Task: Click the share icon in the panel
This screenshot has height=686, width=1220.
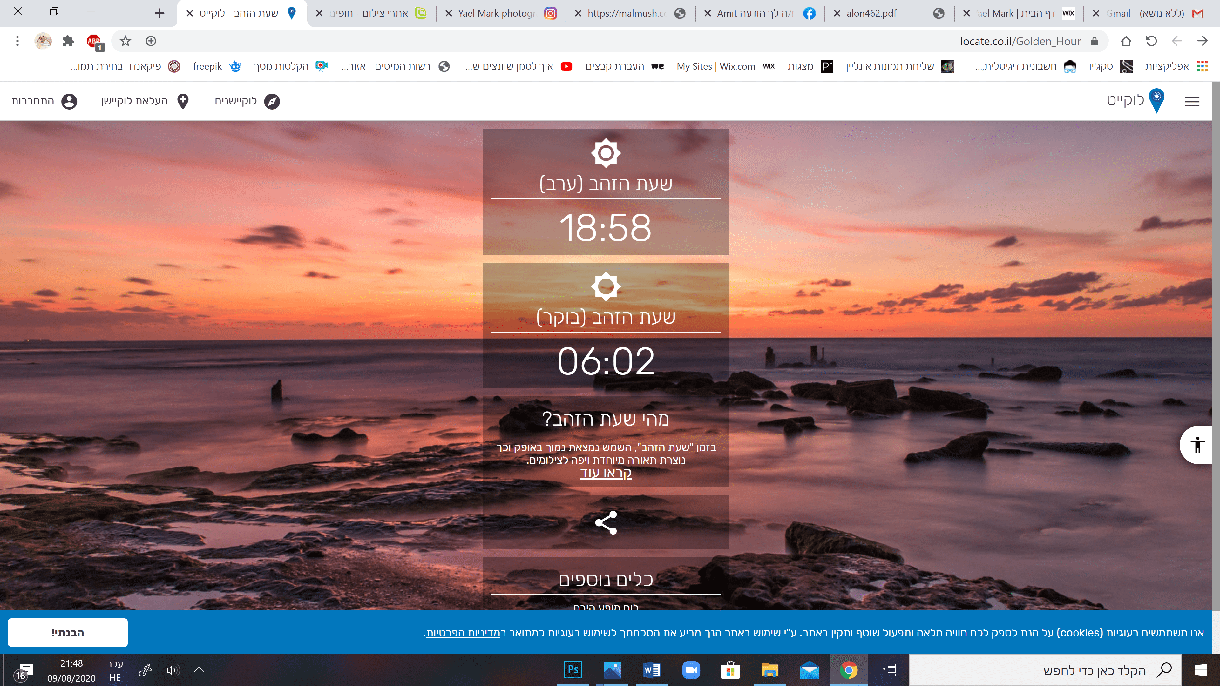Action: click(606, 522)
